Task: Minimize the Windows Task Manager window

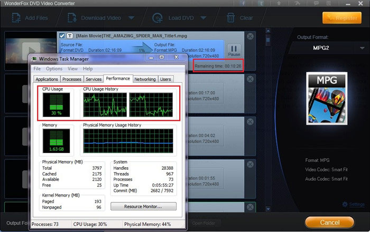Action: tap(151, 57)
